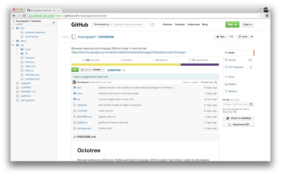Click the yellow JavaScript language bar segment
281x175 pixels.
pyautogui.click(x=126, y=65)
